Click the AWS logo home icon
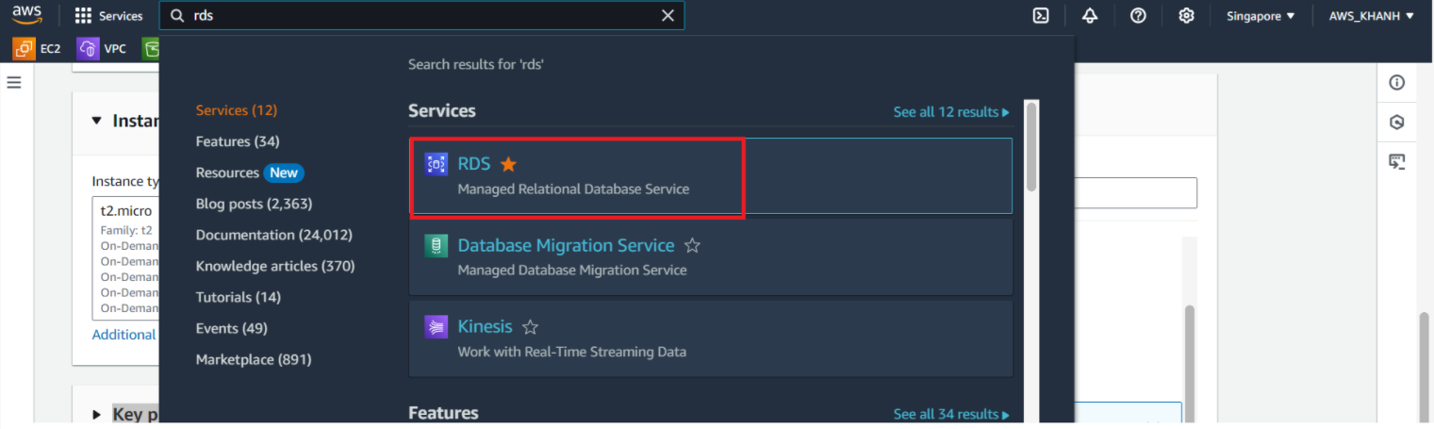The height and width of the screenshot is (429, 1434). (x=27, y=15)
